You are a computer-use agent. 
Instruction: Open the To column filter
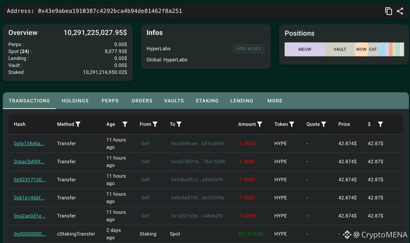point(179,124)
